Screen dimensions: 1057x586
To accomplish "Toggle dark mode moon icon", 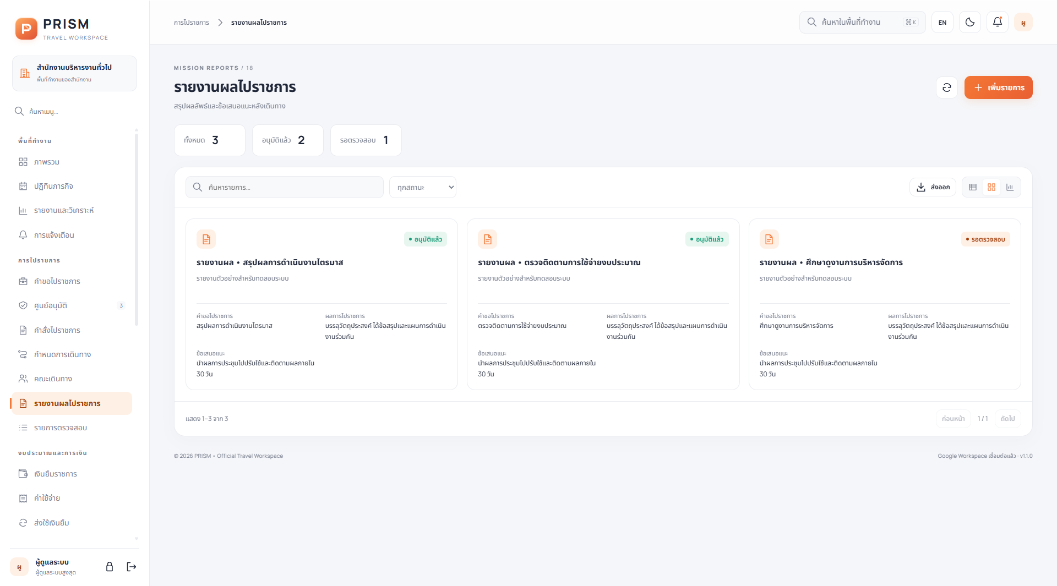I will click(970, 22).
